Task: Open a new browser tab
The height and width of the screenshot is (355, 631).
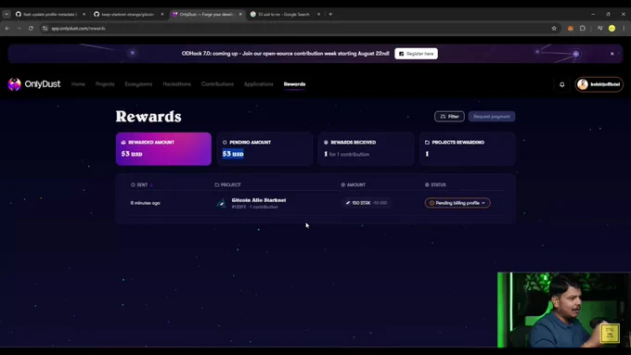Action: (x=330, y=14)
